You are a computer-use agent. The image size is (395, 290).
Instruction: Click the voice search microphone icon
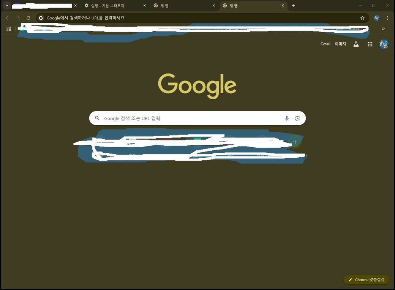click(x=287, y=118)
